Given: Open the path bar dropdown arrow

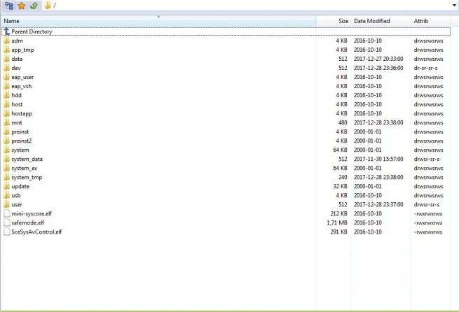Looking at the screenshot, I should (x=454, y=6).
